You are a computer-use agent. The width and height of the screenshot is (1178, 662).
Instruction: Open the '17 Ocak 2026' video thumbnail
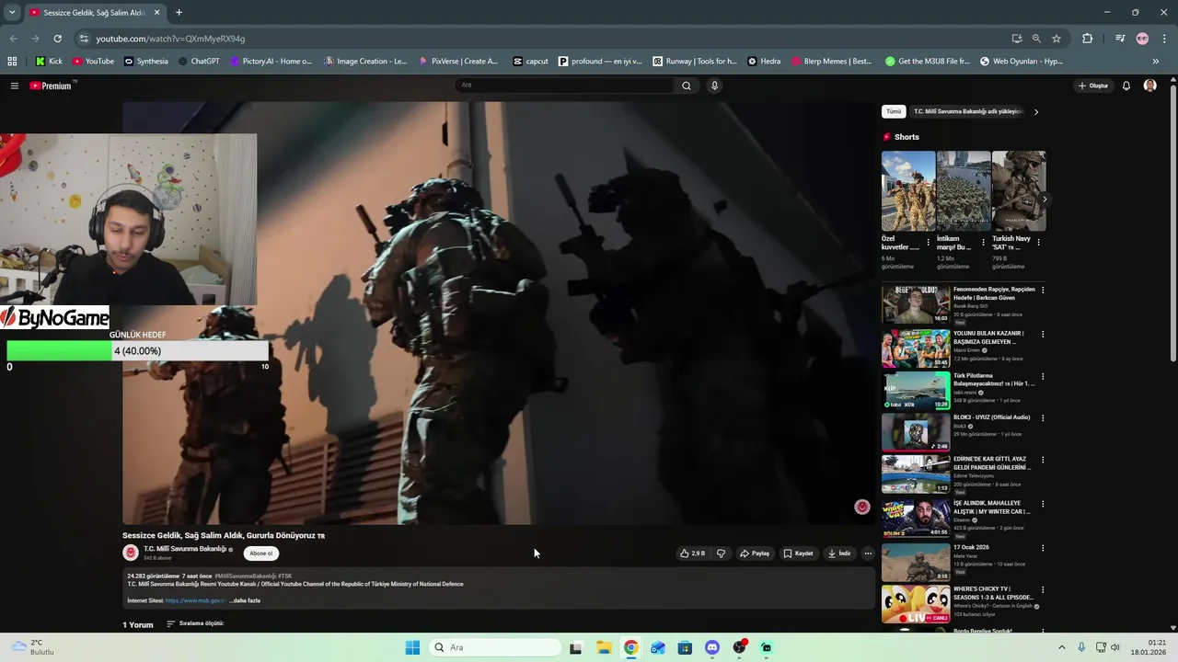(916, 562)
